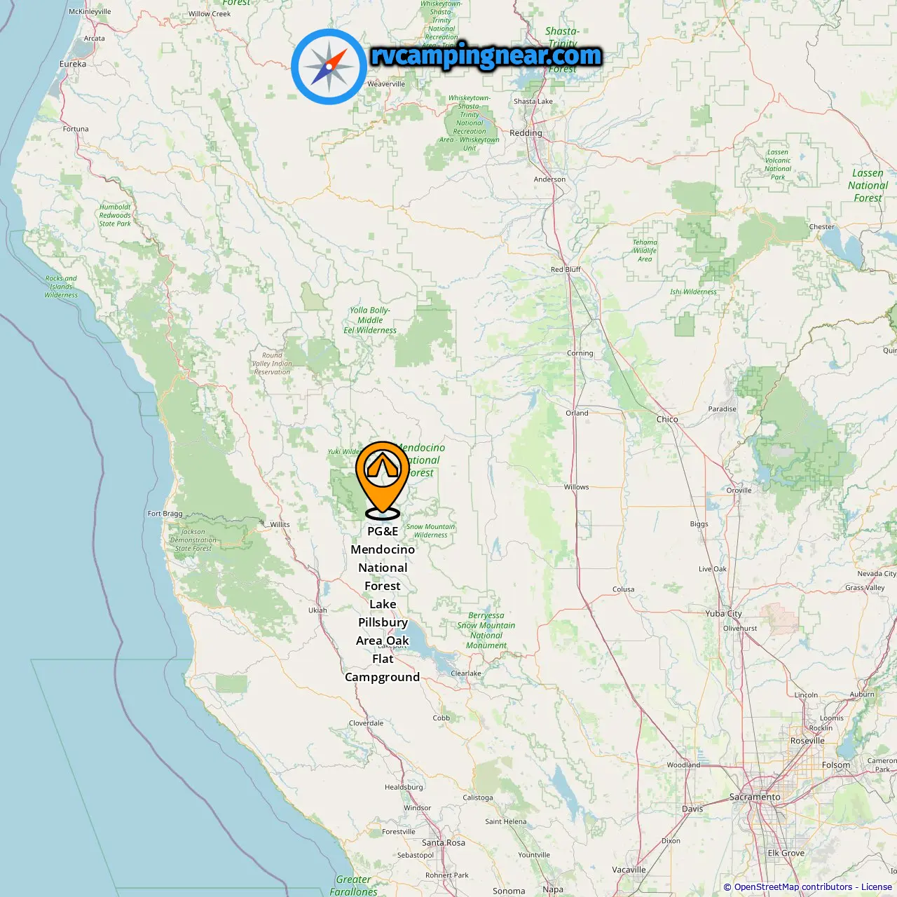Image resolution: width=897 pixels, height=897 pixels.
Task: Select the Yuba City label
Action: coord(723,613)
